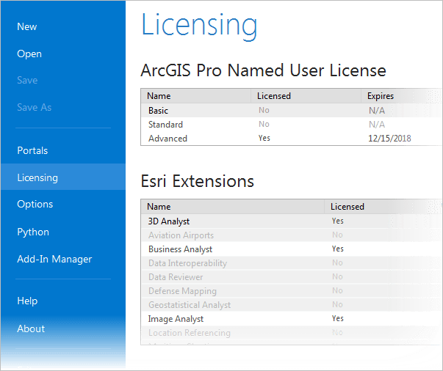
Task: Open the Python page
Action: tap(33, 232)
